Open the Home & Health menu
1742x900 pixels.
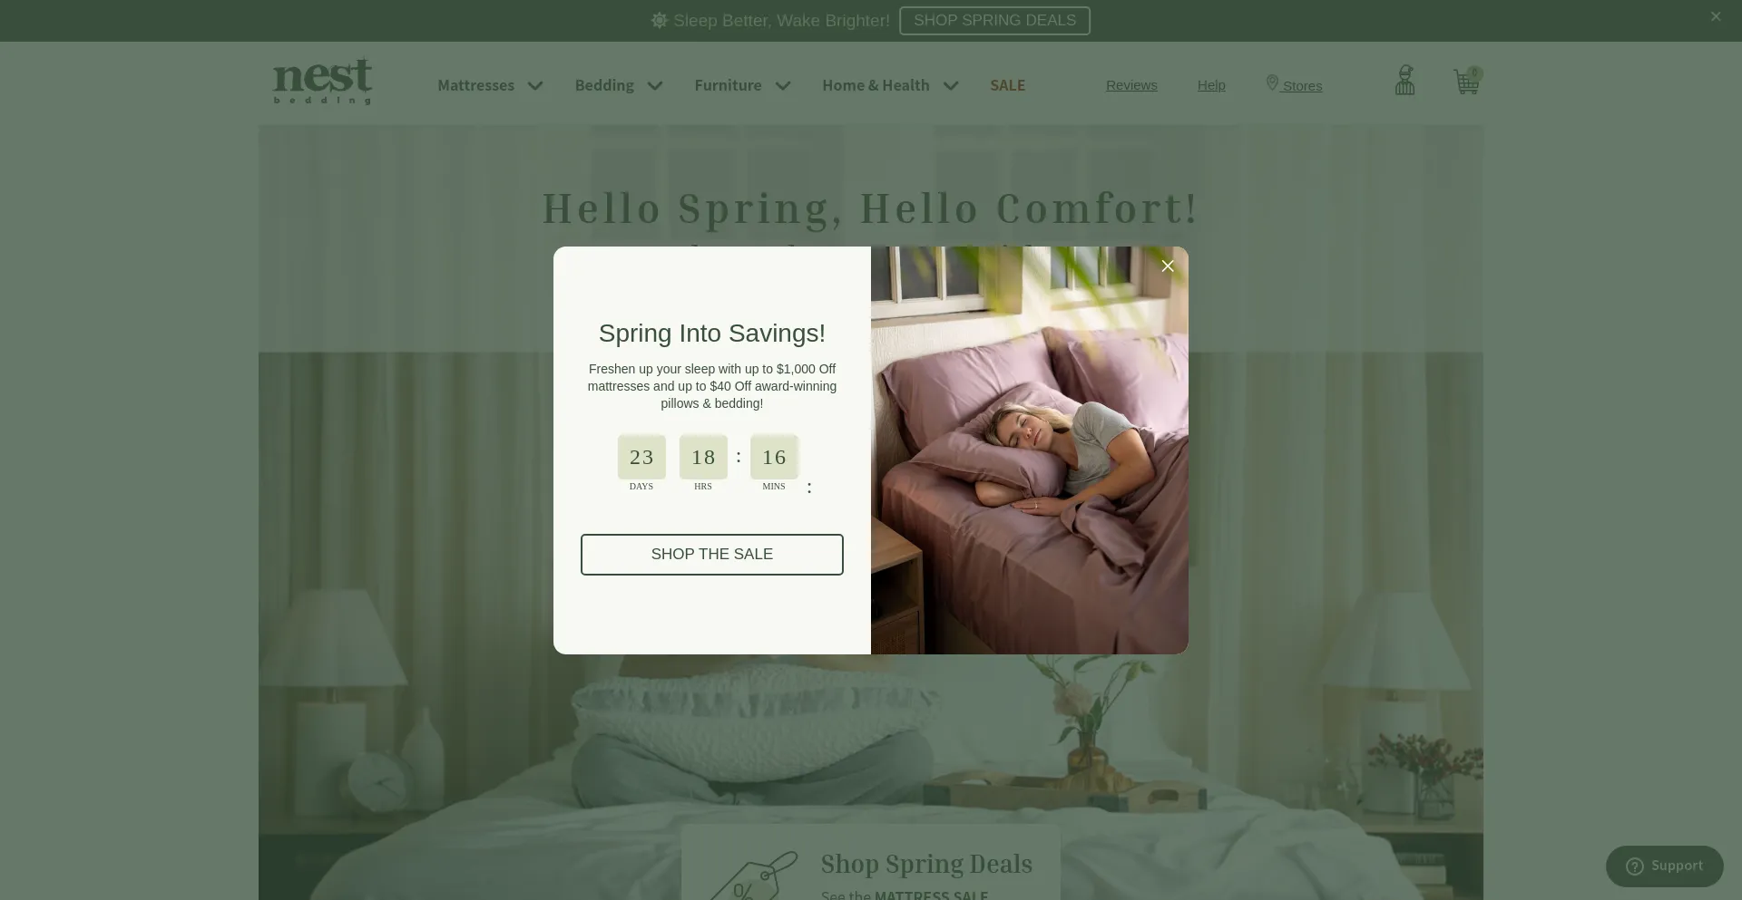pyautogui.click(x=876, y=85)
